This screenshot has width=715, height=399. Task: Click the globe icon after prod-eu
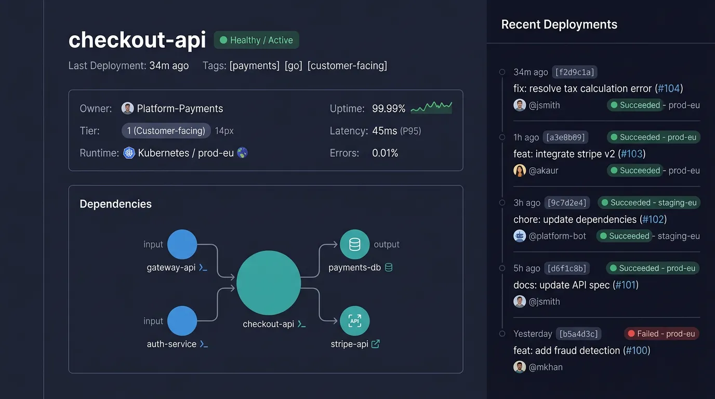[x=242, y=153]
